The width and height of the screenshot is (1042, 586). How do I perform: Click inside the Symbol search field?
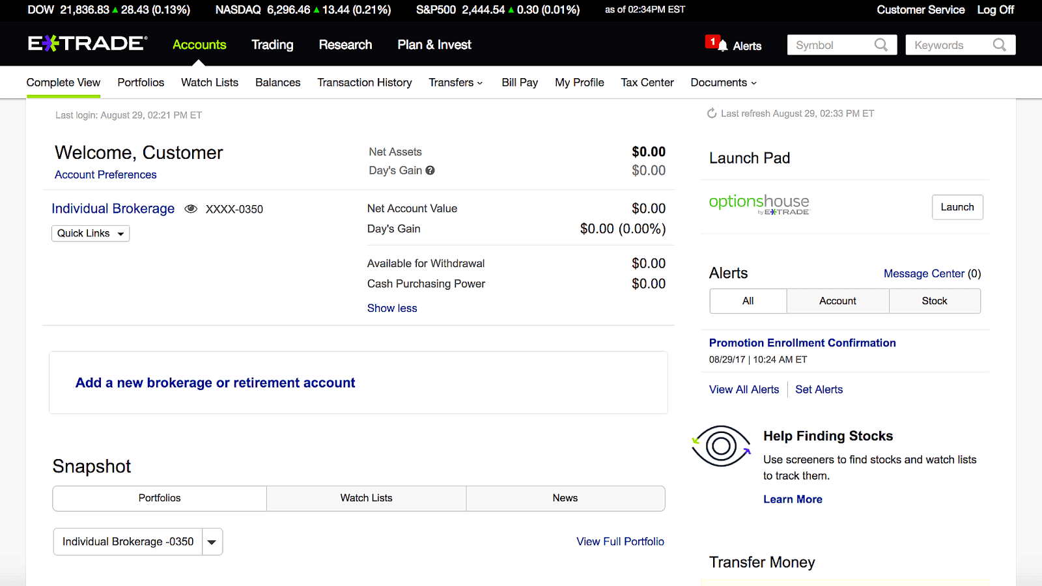point(827,45)
